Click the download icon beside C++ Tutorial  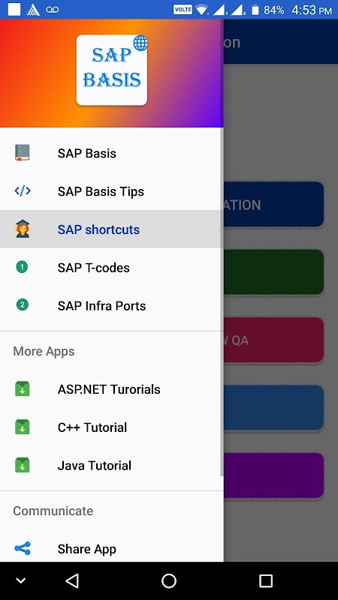click(x=23, y=427)
